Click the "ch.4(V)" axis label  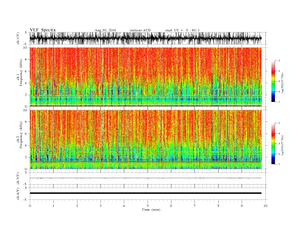click(x=18, y=194)
